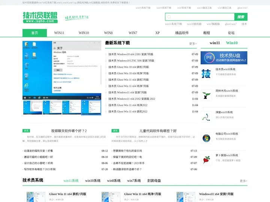The height and width of the screenshot is (202, 270).
Task: Click inside the search input field
Action: [200, 17]
